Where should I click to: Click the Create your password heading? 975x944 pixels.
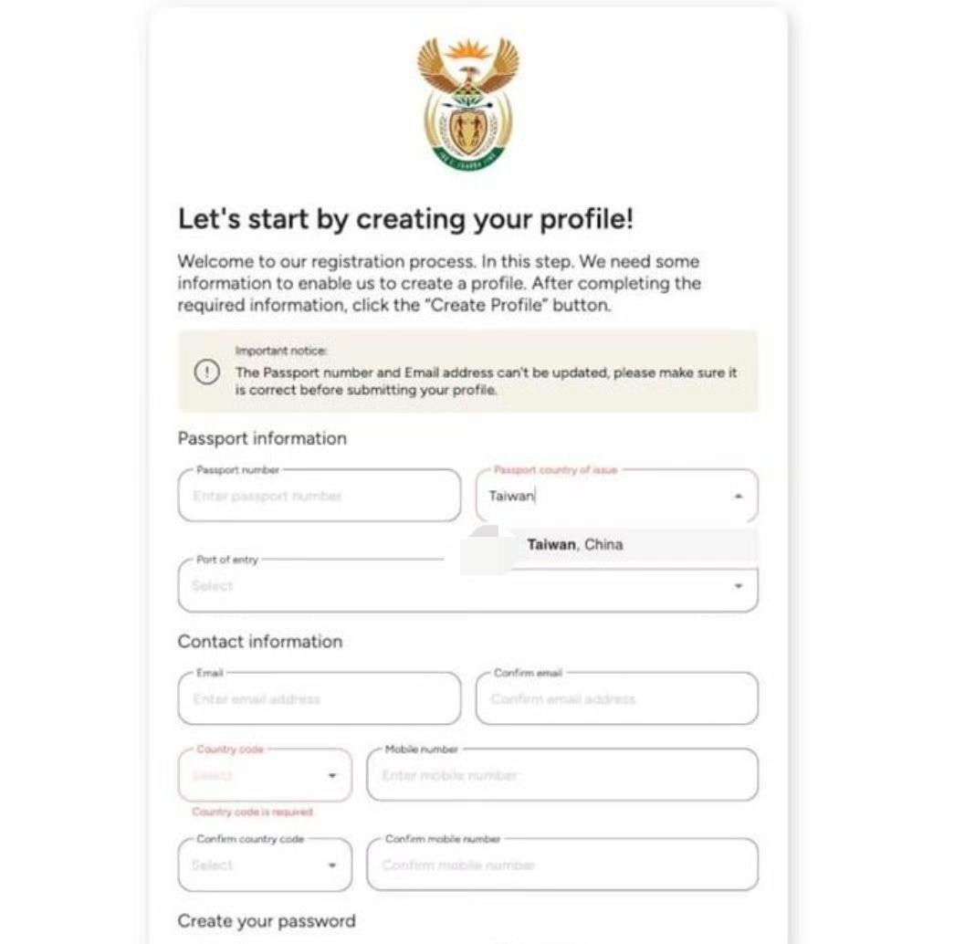pyautogui.click(x=267, y=921)
